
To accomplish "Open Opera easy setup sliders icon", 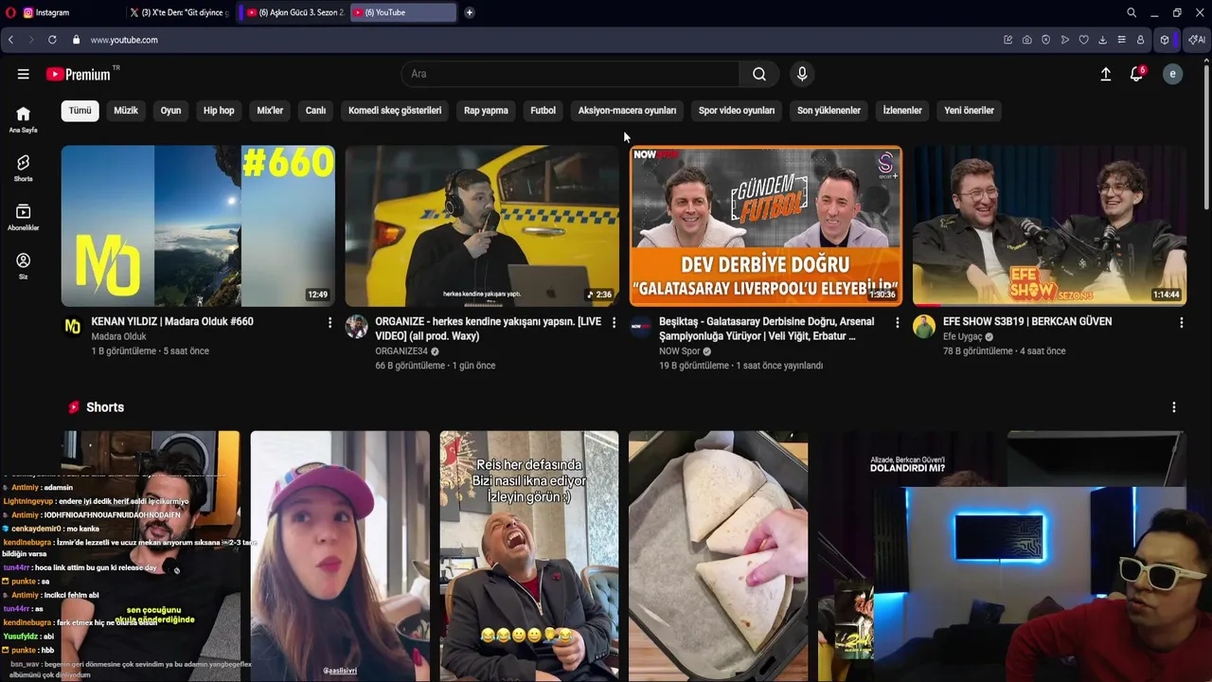I will click(x=1121, y=40).
